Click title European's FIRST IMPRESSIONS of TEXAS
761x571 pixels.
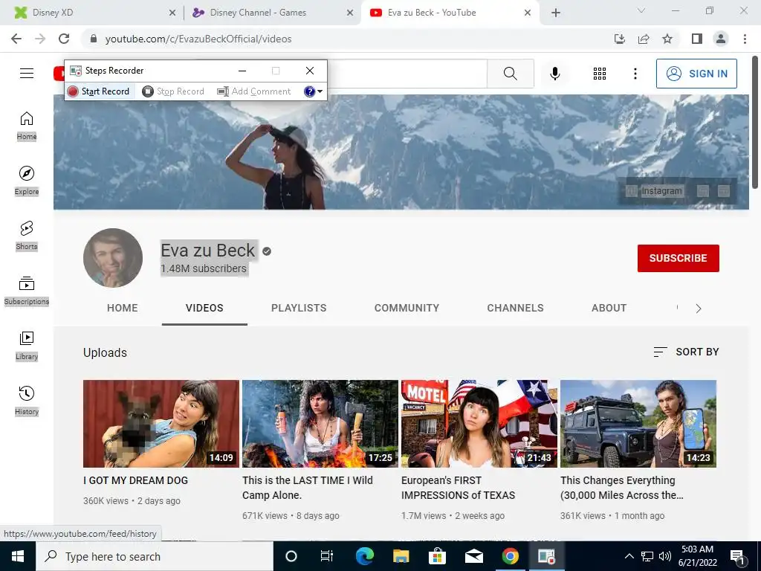(x=458, y=488)
